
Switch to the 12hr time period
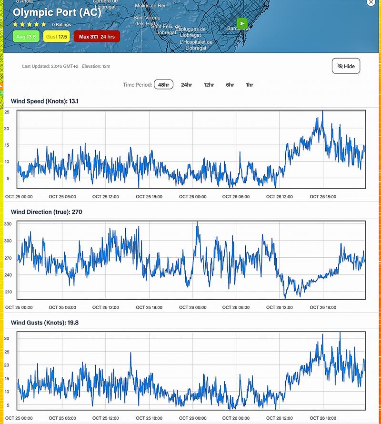coord(209,85)
